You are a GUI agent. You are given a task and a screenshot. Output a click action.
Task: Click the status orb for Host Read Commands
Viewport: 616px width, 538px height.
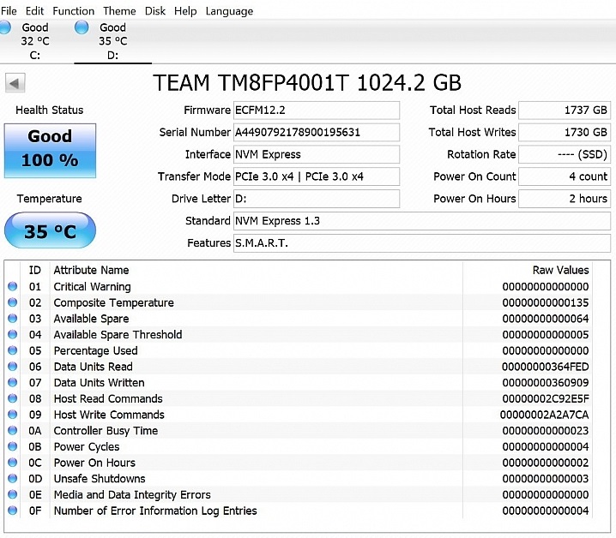pyautogui.click(x=13, y=398)
